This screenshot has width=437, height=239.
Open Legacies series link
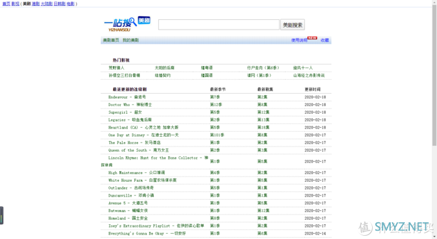130,119
